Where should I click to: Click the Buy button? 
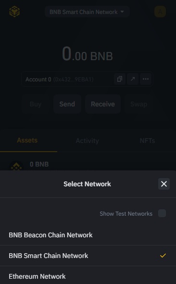[36, 104]
